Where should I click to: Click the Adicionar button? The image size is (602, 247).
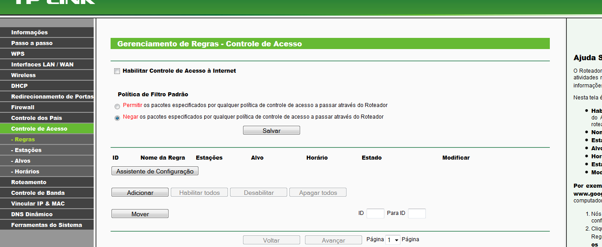(x=140, y=193)
